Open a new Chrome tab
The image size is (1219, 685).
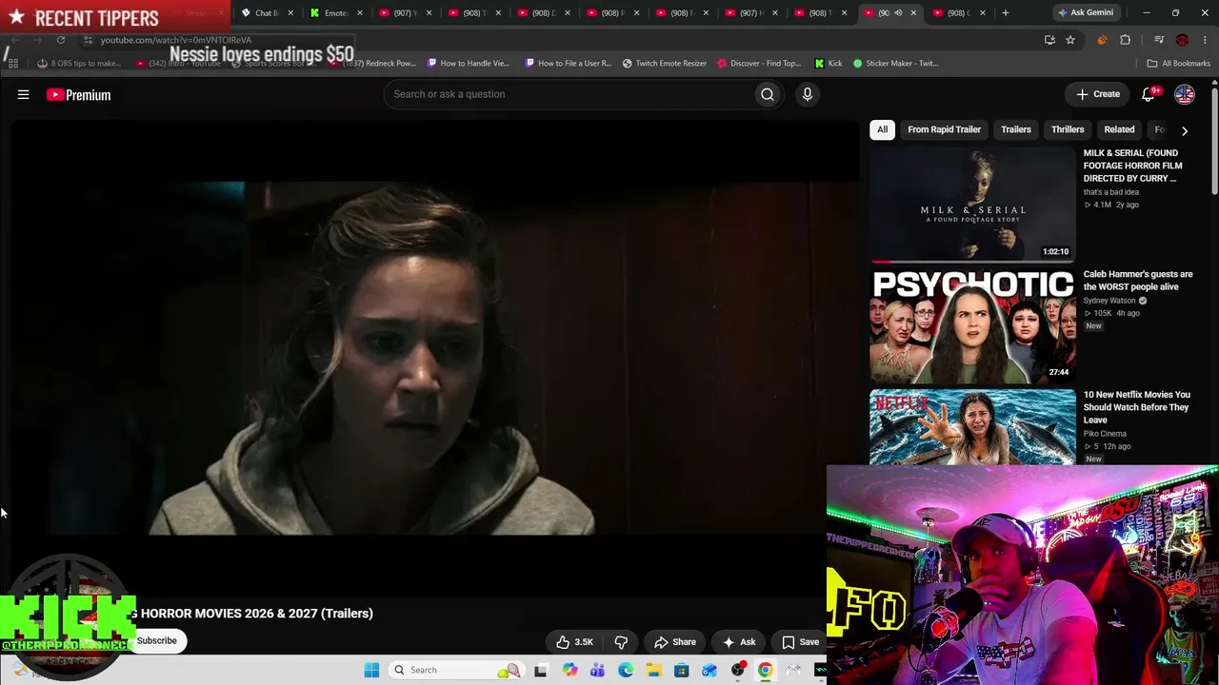[x=1005, y=12]
